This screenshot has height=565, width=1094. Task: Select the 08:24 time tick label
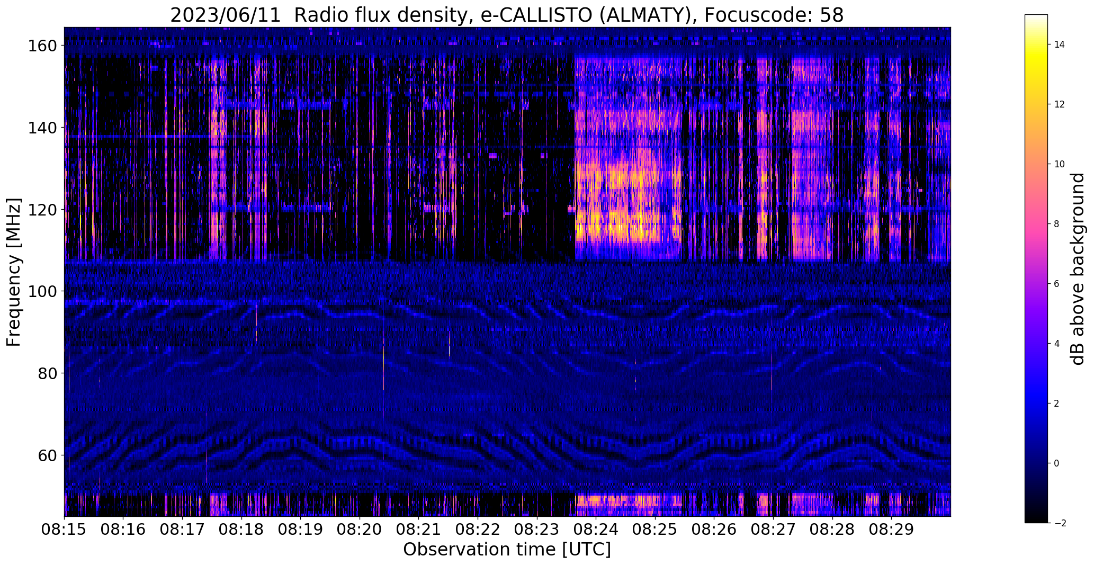click(596, 529)
